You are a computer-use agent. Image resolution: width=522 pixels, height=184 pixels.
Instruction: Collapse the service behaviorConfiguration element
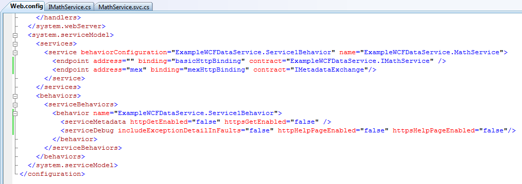[x=15, y=52]
